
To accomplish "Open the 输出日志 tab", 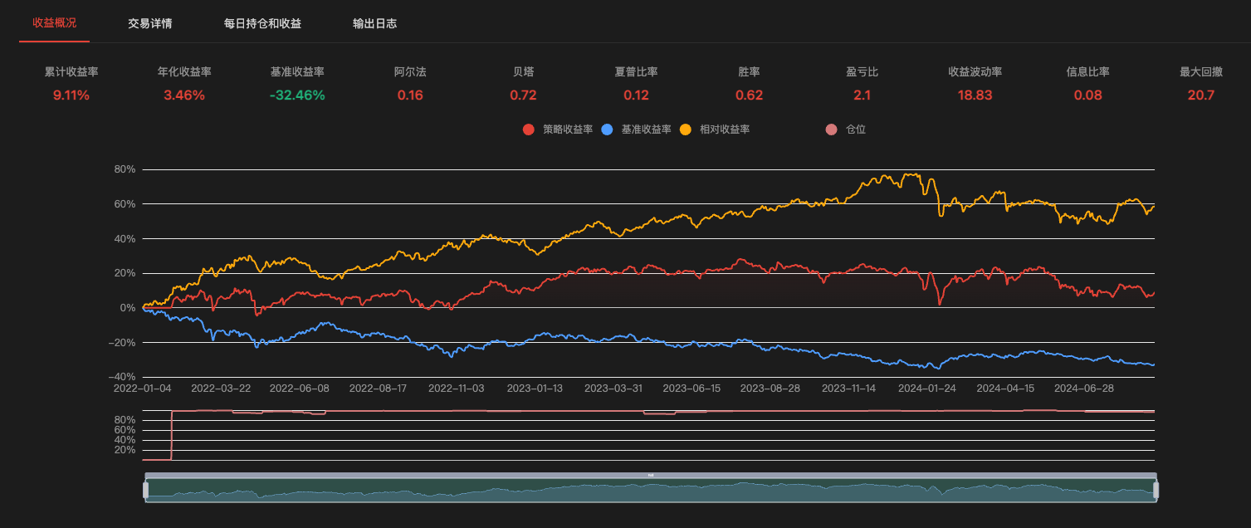I will 374,23.
